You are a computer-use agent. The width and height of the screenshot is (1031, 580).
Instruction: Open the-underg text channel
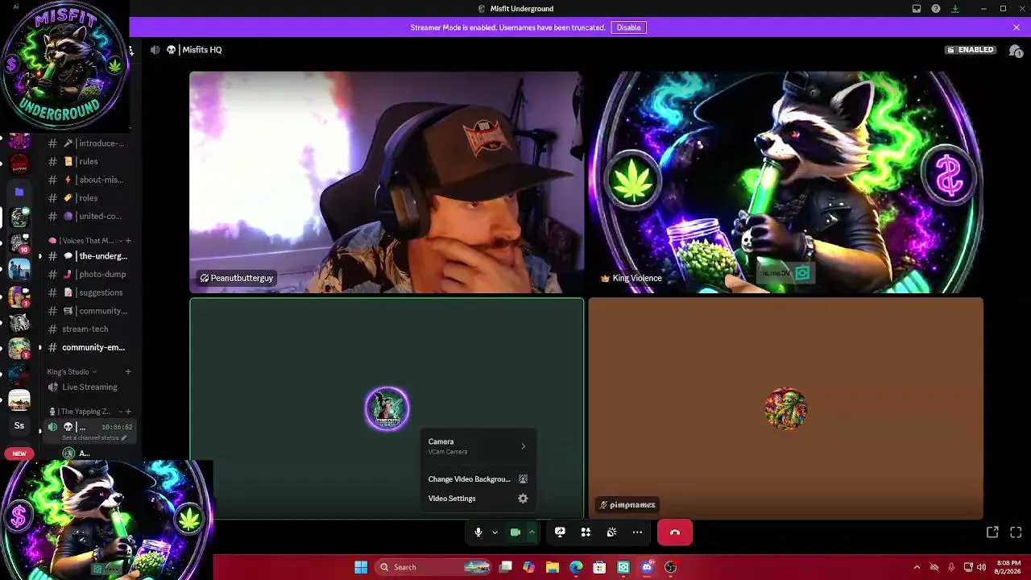[89, 256]
